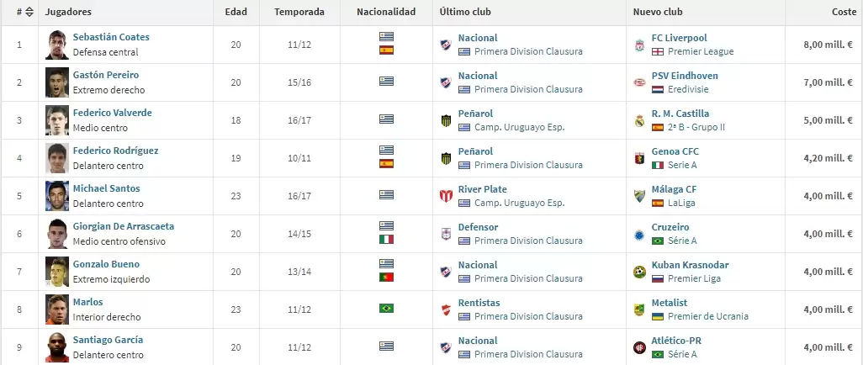
Task: Click the Peñarol crest in Federico Valverde's row
Action: click(446, 120)
